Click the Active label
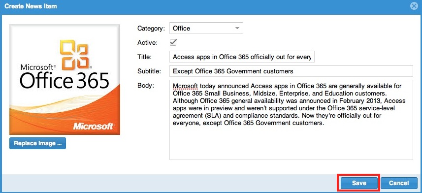422x193 pixels. point(148,43)
